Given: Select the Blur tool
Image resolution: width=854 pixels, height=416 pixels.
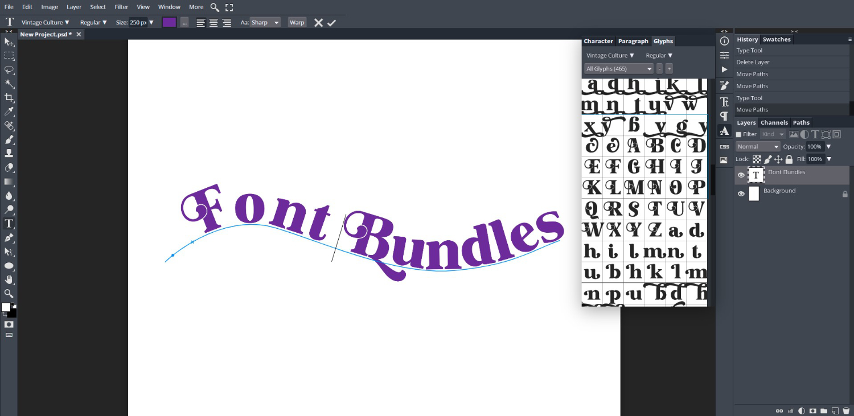Looking at the screenshot, I should pyautogui.click(x=9, y=195).
